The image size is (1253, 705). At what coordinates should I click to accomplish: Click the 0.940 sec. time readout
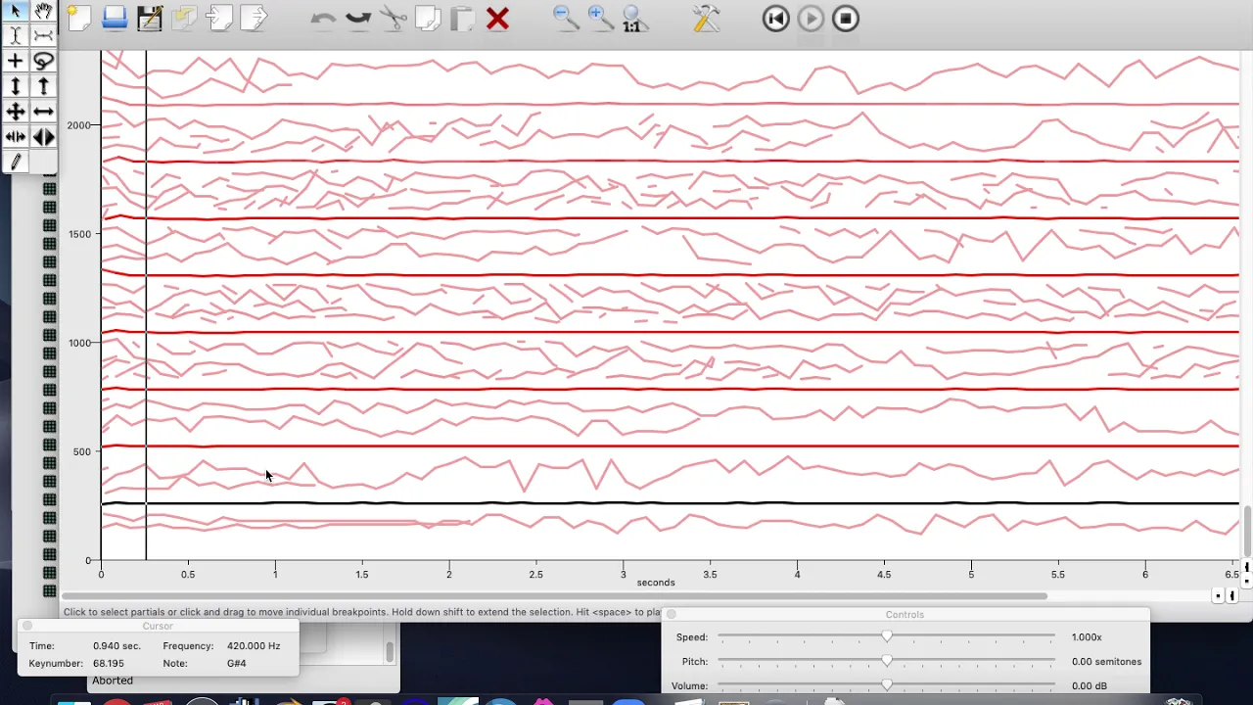tap(116, 646)
